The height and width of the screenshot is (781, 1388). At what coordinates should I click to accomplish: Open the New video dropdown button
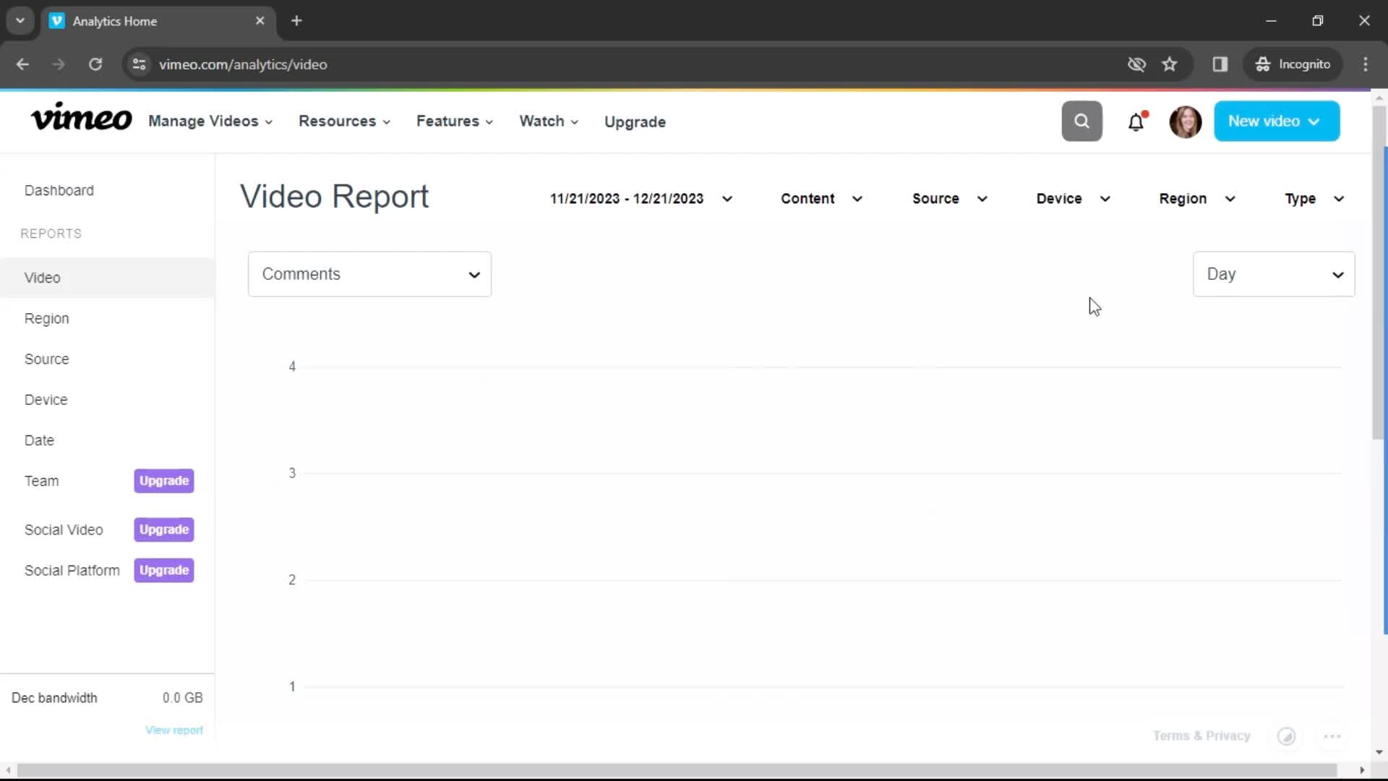(x=1277, y=121)
